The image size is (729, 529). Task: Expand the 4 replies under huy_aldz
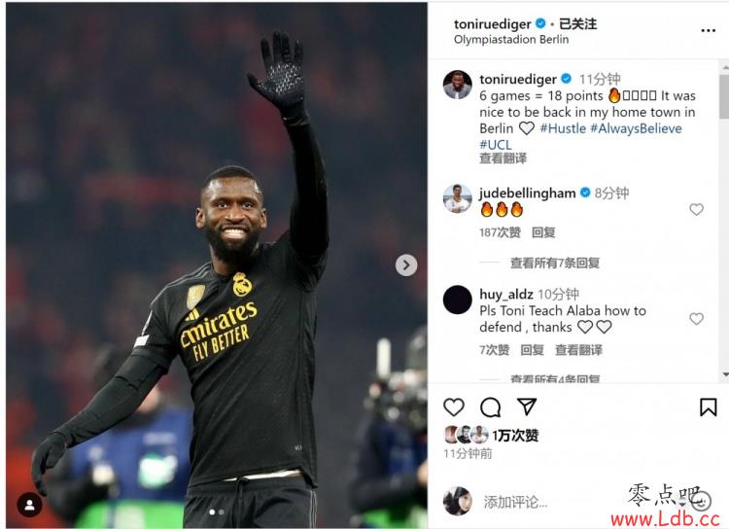pos(555,379)
